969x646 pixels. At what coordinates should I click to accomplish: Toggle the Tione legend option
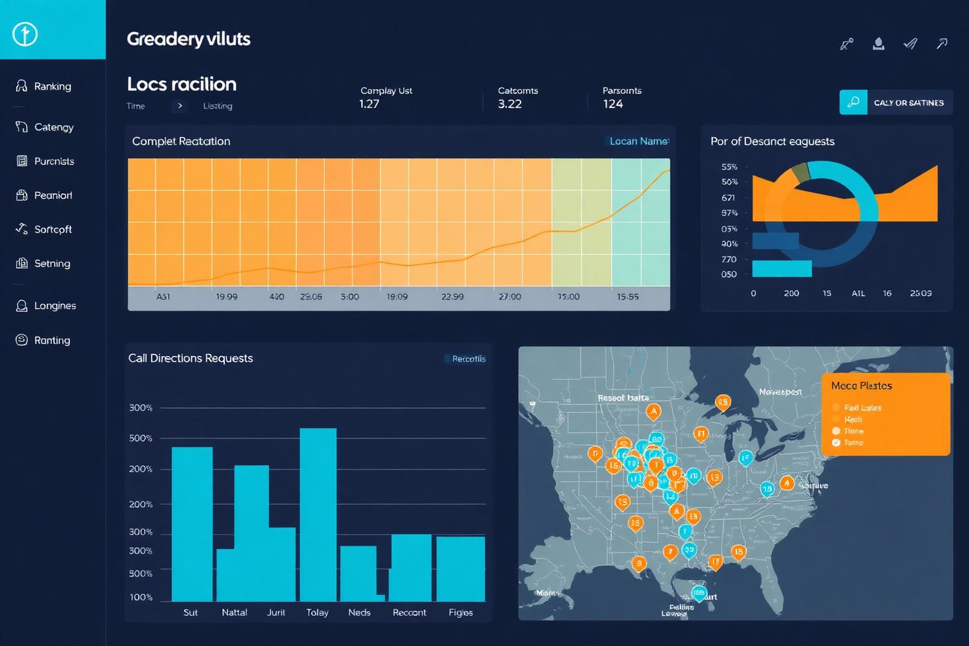(848, 431)
